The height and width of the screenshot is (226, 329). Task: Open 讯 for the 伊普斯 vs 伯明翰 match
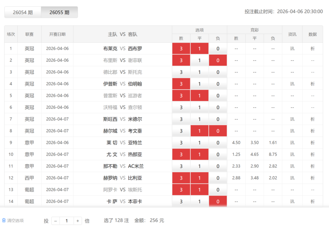click(x=292, y=84)
